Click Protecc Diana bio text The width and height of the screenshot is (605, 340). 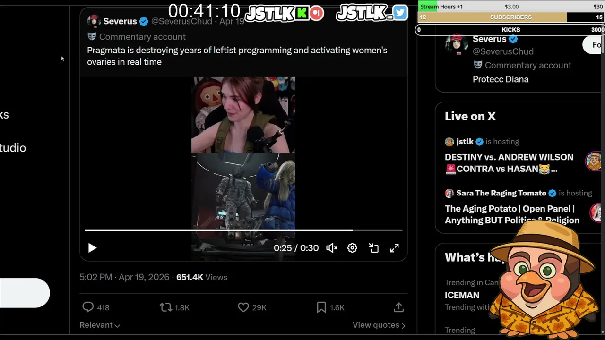tap(501, 79)
